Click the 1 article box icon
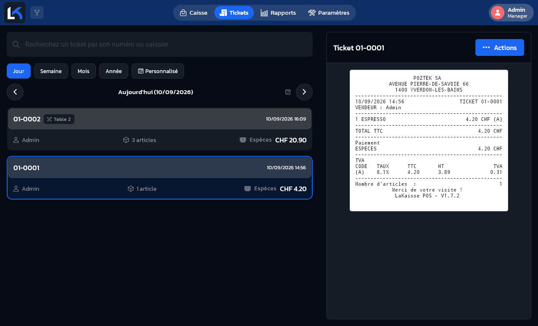 click(131, 189)
